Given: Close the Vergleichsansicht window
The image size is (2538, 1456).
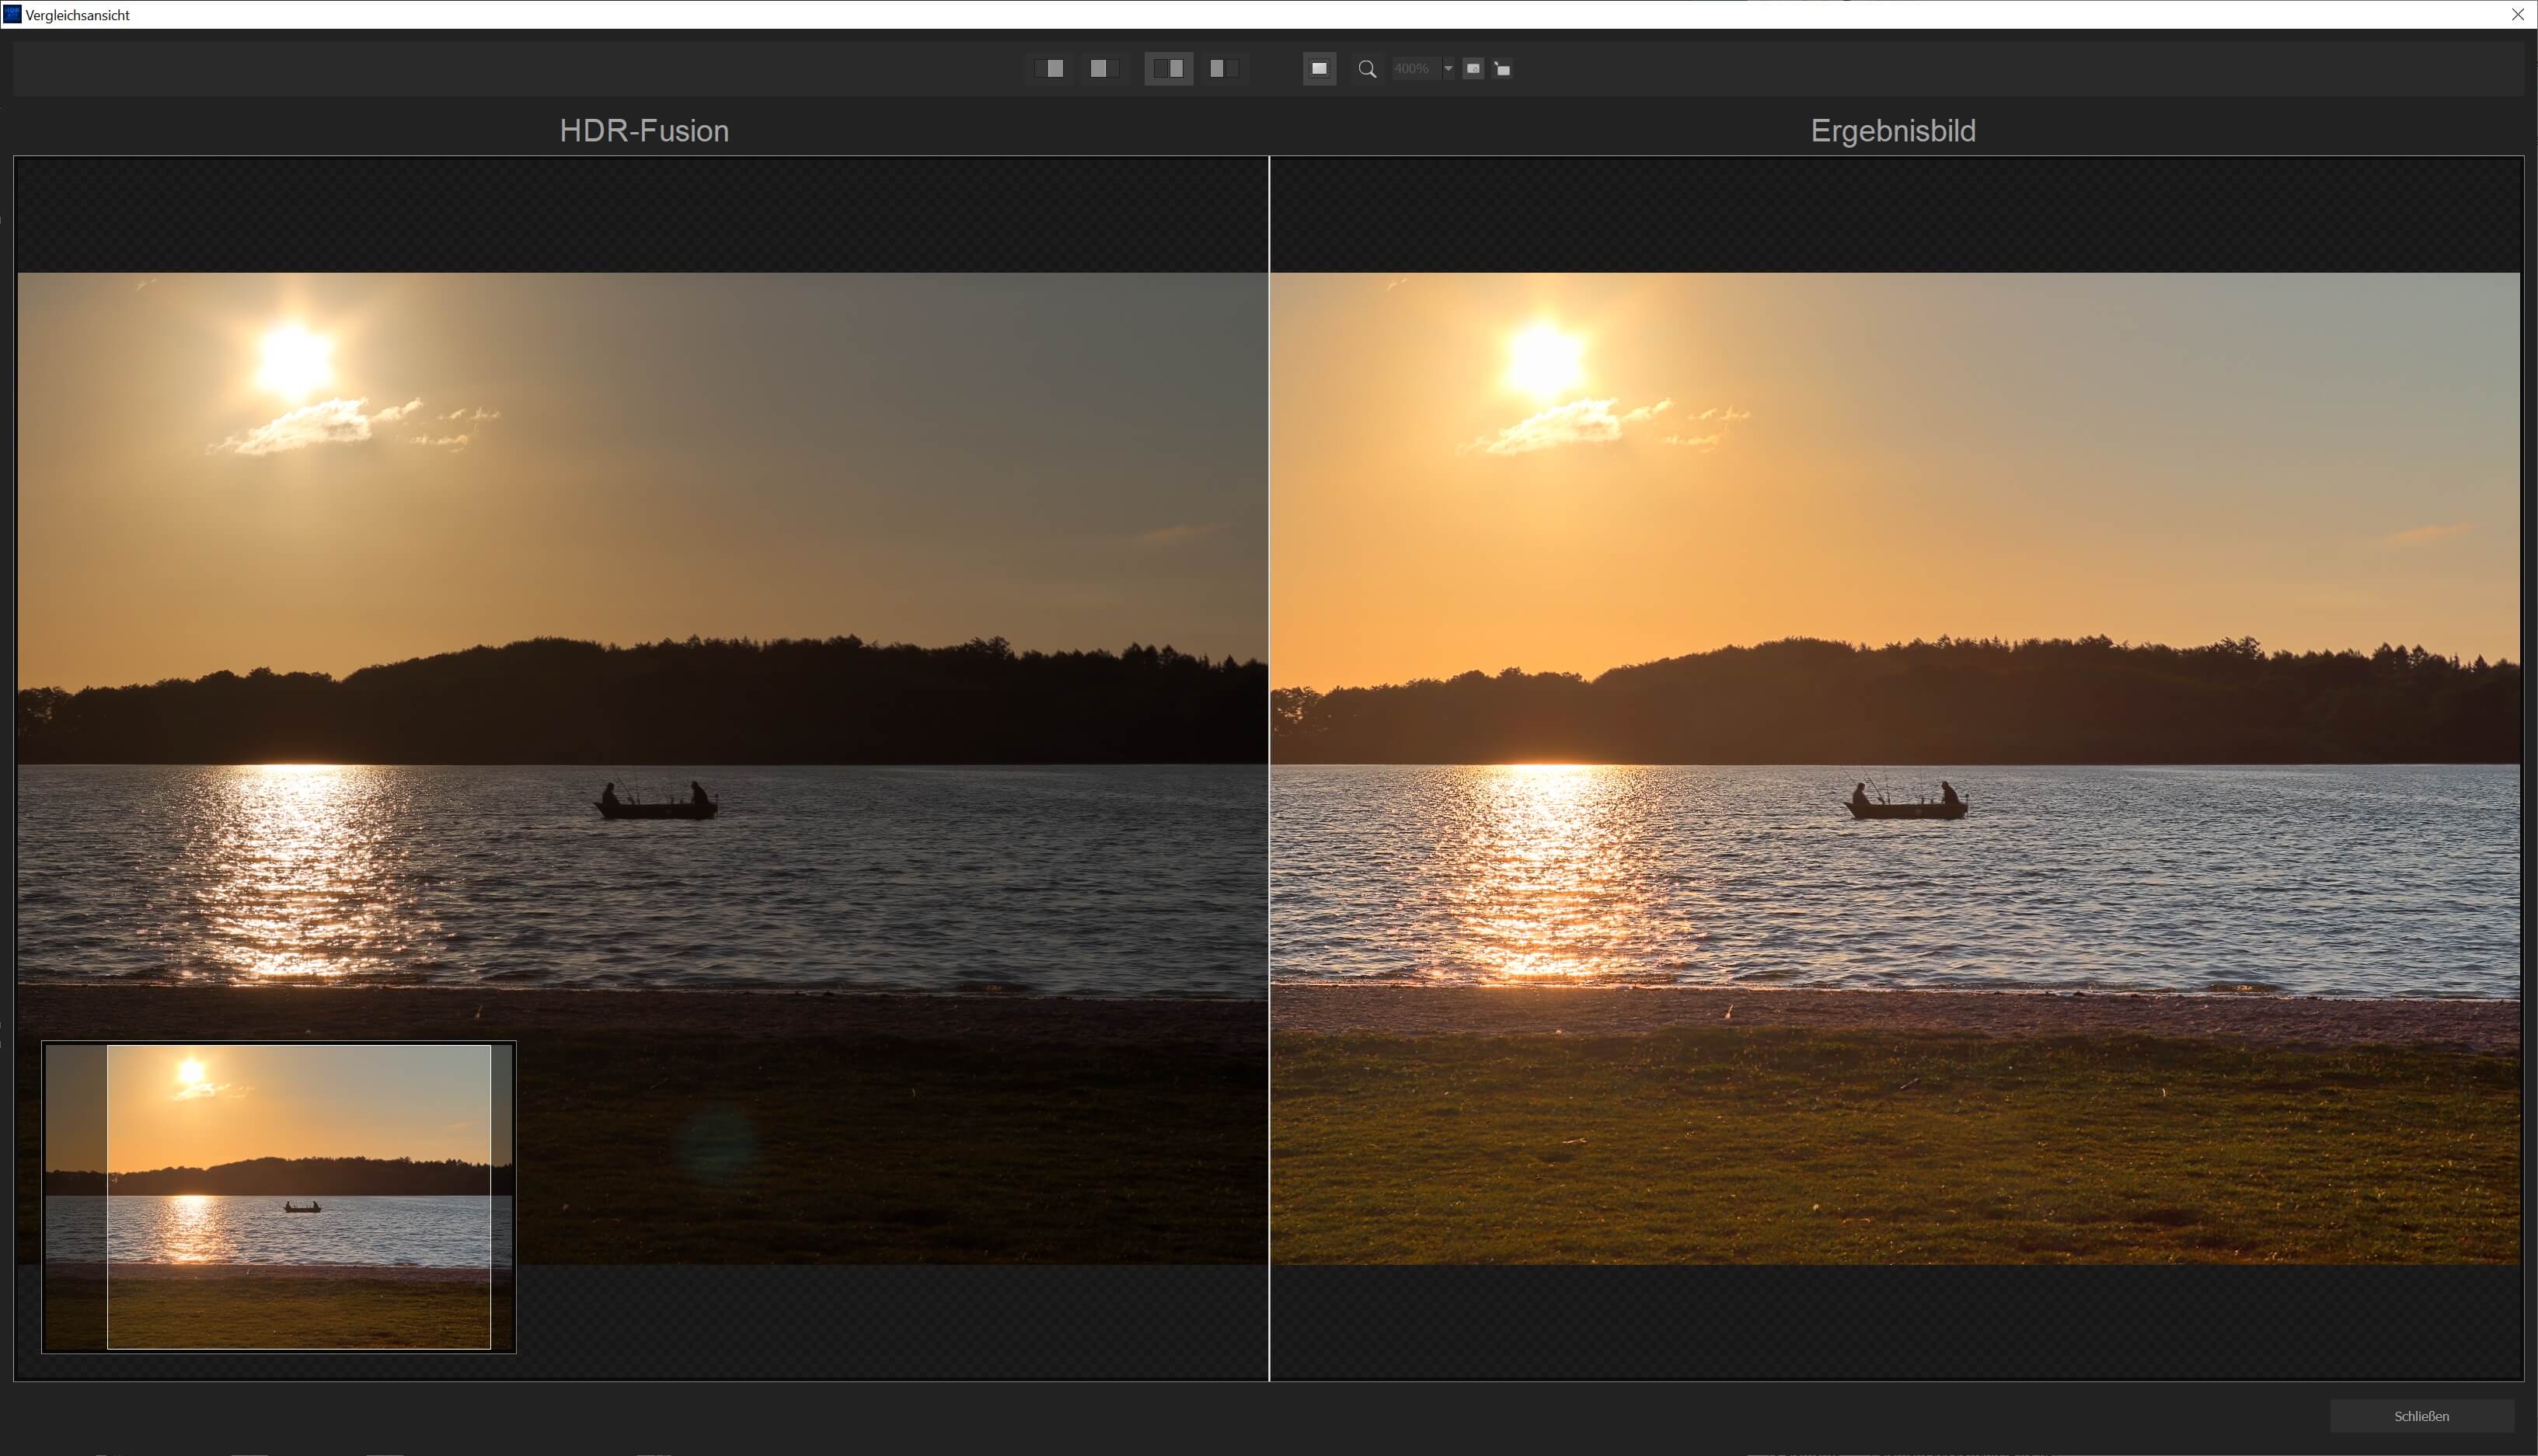Looking at the screenshot, I should point(2517,14).
